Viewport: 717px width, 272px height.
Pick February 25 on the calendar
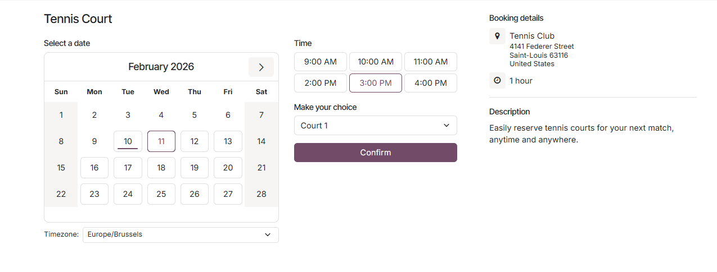tap(161, 194)
